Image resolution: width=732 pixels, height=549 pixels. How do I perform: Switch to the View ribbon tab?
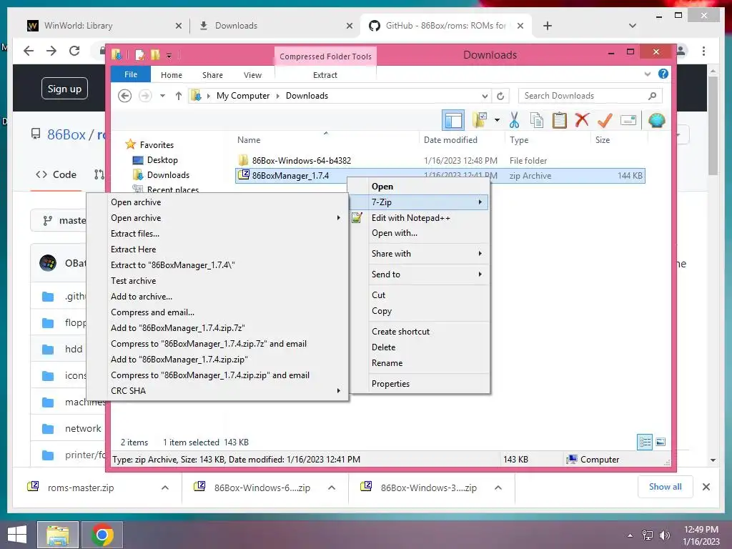pos(252,74)
